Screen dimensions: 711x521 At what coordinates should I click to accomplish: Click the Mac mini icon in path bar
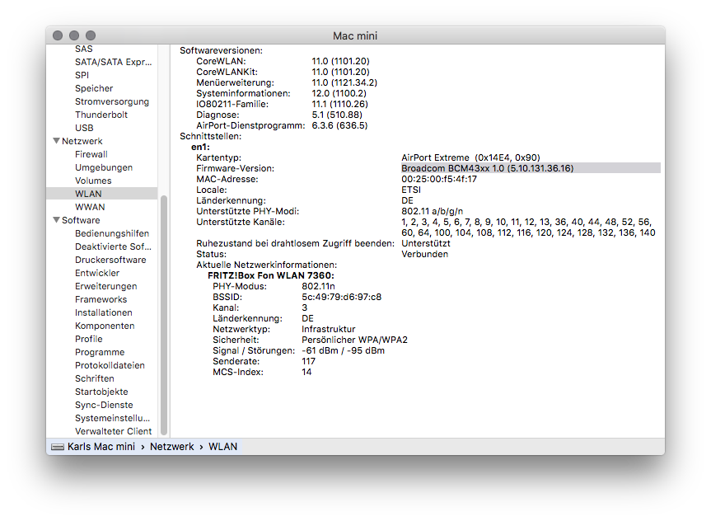[x=58, y=447]
